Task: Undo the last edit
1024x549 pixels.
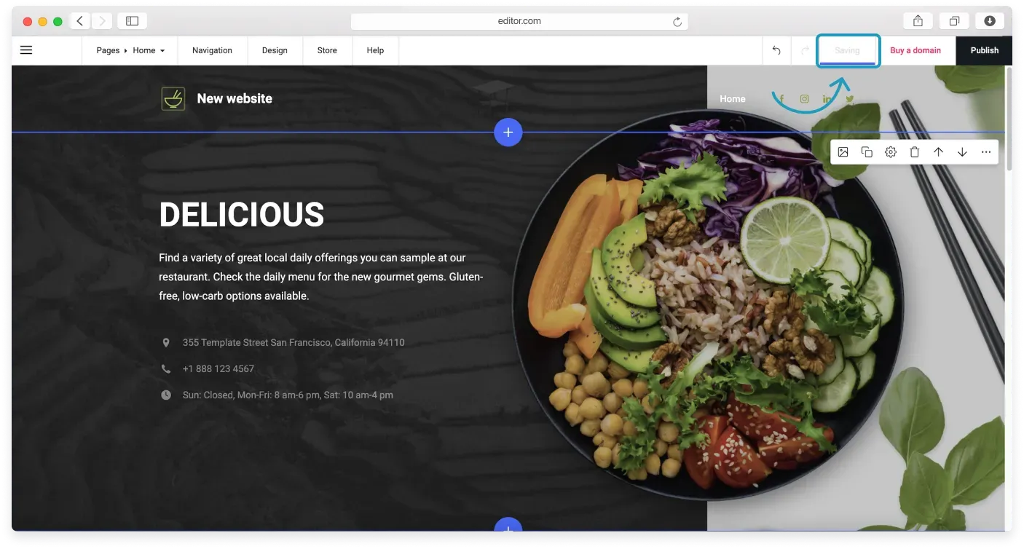Action: [776, 50]
